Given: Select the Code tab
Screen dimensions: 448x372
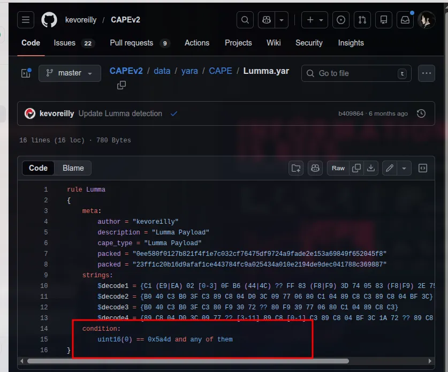Looking at the screenshot, I should click(31, 43).
